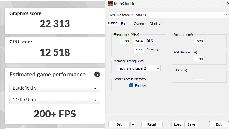Click the Memory label beside 2144
229x129 pixels.
point(153,49)
